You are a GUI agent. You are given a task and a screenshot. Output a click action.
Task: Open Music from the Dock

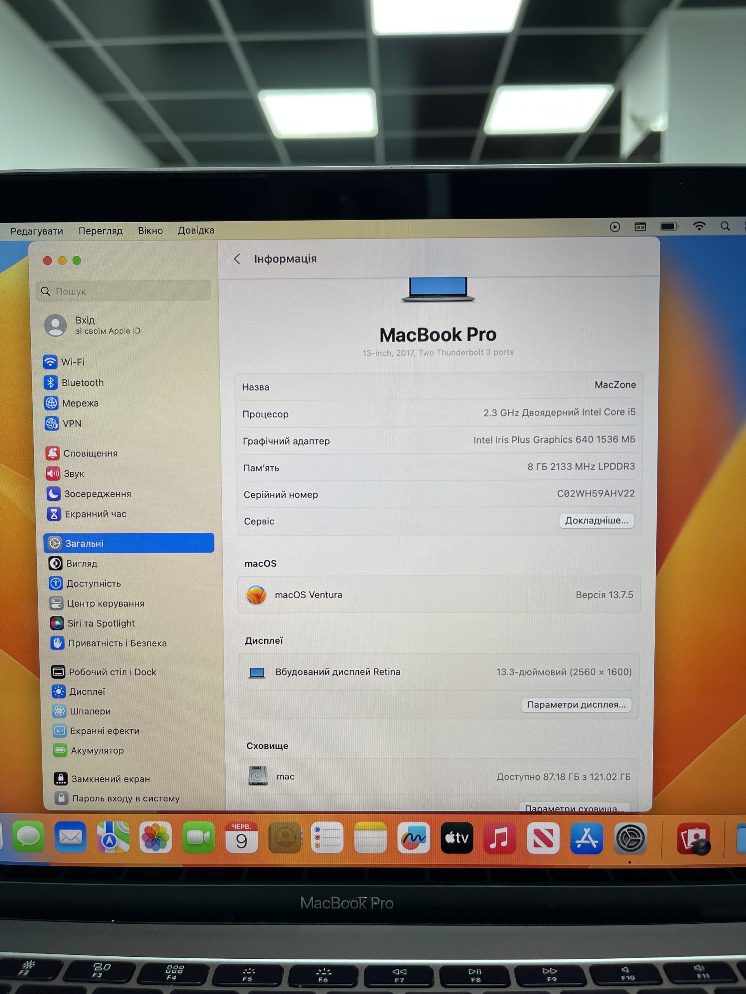coord(500,838)
